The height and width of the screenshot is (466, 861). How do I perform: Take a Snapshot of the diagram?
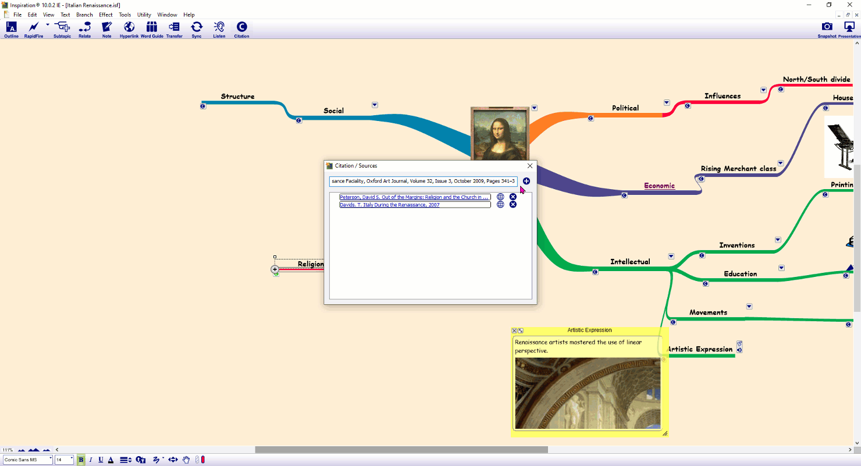[x=827, y=30]
